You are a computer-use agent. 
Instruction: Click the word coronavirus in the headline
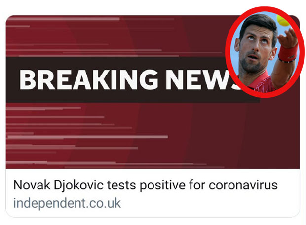click(x=243, y=185)
